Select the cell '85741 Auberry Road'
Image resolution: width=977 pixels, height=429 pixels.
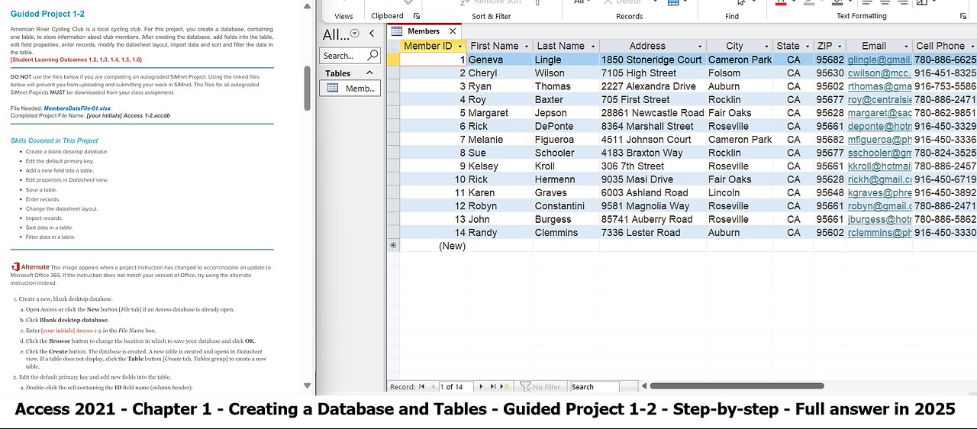tap(653, 219)
